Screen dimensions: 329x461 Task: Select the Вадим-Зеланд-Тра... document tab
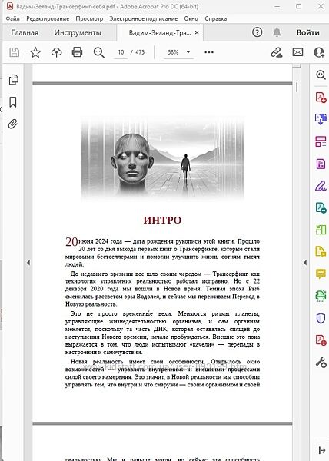coord(160,32)
